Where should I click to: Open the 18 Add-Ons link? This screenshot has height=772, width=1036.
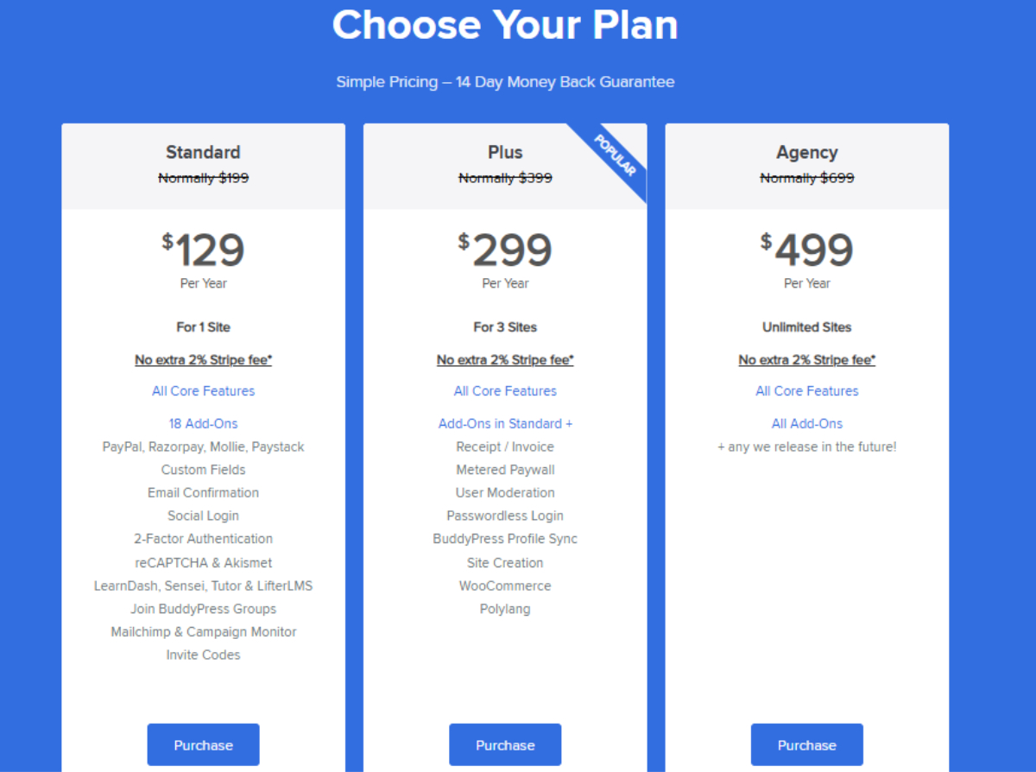203,423
